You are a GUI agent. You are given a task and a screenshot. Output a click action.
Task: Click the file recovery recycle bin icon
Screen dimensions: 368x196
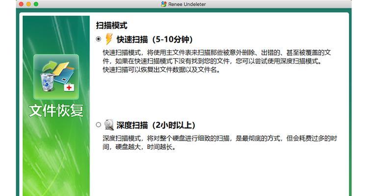click(56, 77)
